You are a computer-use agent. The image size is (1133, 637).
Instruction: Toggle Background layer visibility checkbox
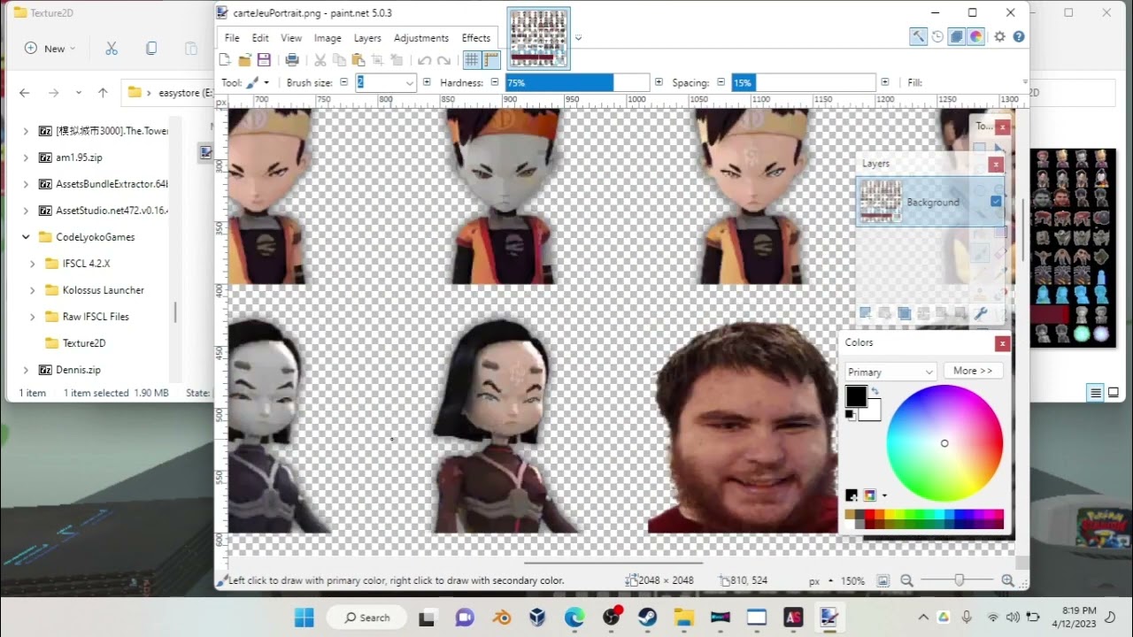pos(996,202)
